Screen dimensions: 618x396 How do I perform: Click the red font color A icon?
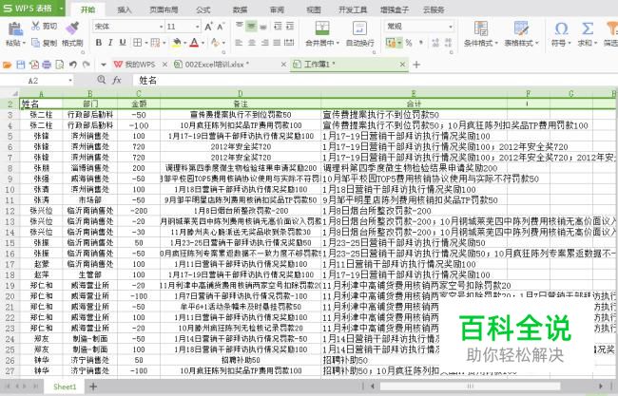[194, 43]
